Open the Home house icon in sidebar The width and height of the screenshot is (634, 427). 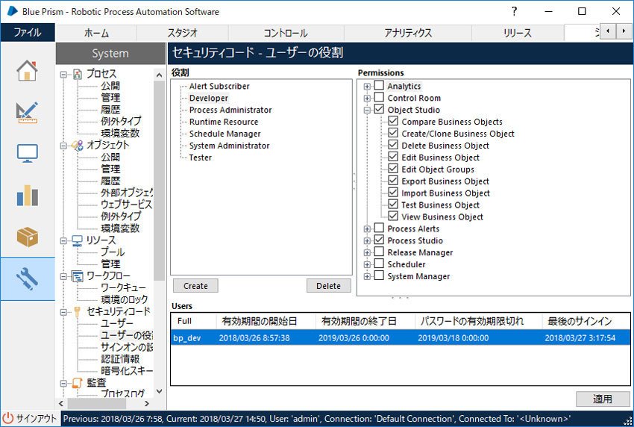click(x=27, y=70)
